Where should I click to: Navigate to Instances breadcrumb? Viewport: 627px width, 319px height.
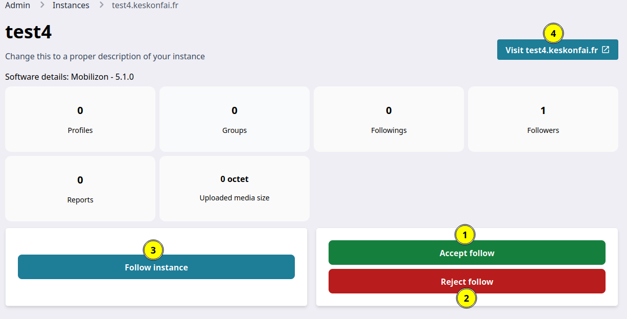[x=71, y=5]
